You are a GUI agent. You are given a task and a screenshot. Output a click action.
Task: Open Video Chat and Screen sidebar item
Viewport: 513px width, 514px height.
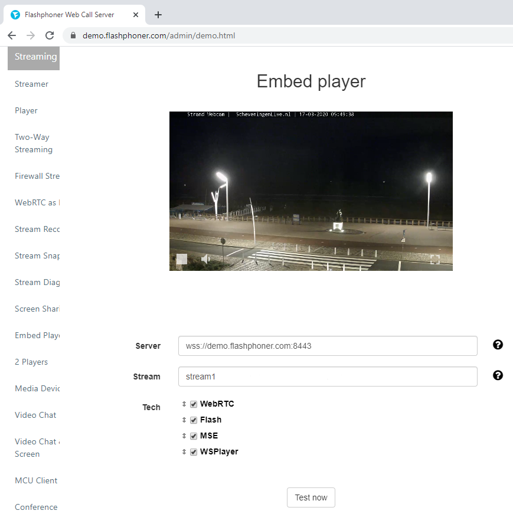point(37,448)
